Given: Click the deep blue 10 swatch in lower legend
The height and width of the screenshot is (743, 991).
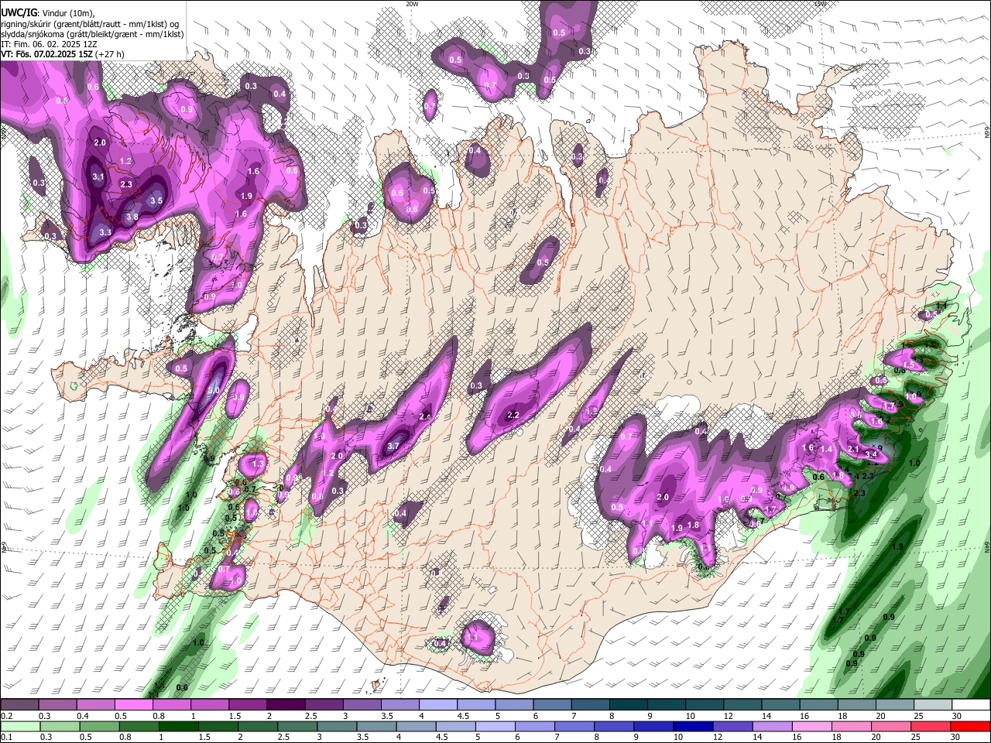Looking at the screenshot, I should pos(693,726).
